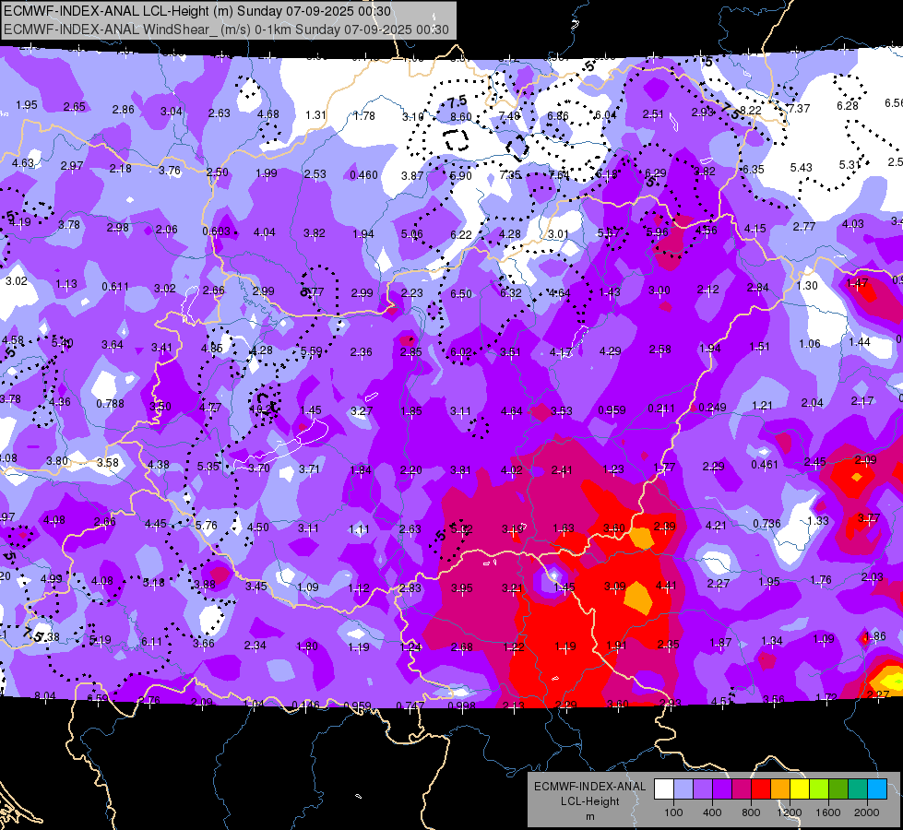Click the white legend swatch
Viewport: 903px width, 830px height.
664,789
